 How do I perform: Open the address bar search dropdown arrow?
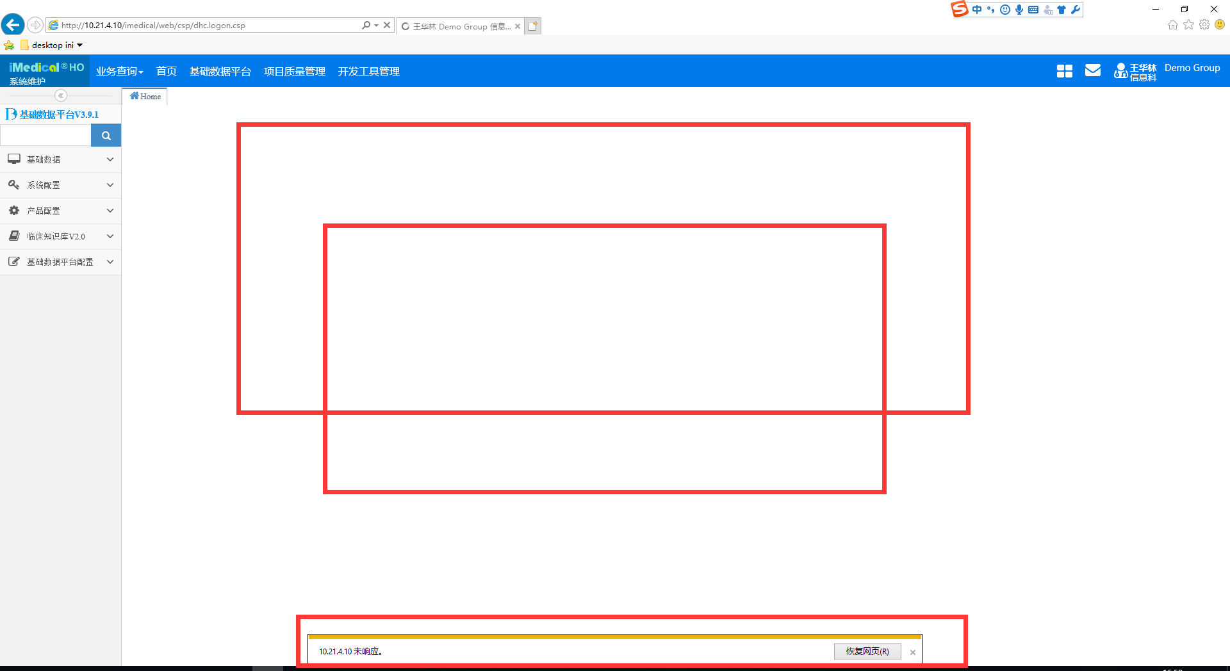click(376, 25)
